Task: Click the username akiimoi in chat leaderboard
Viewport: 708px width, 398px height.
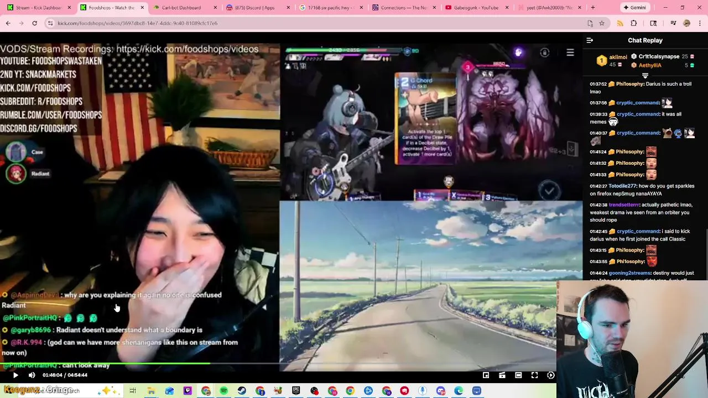Action: pos(618,57)
